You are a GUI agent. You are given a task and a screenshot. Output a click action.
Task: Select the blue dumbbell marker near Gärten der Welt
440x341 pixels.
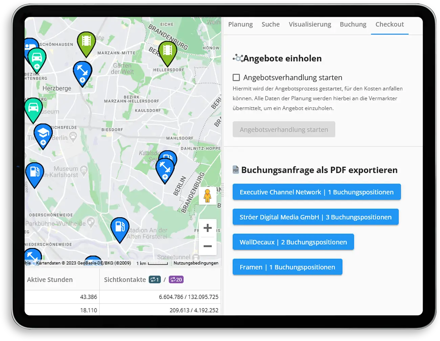point(82,72)
